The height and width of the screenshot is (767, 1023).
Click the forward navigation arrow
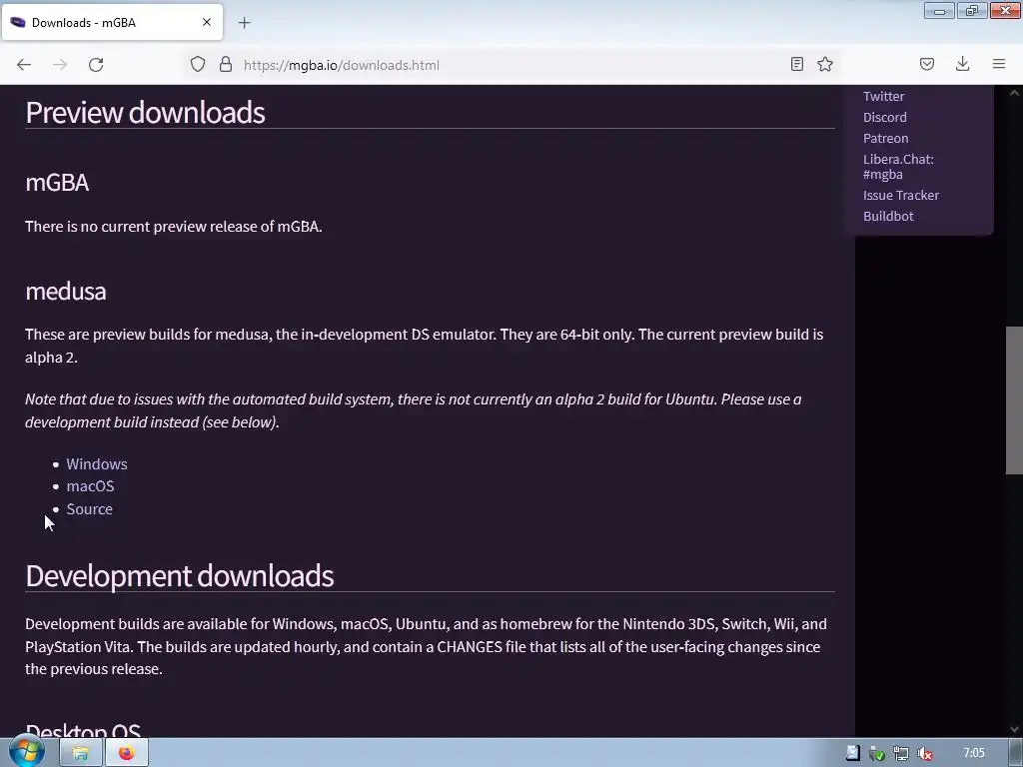60,65
